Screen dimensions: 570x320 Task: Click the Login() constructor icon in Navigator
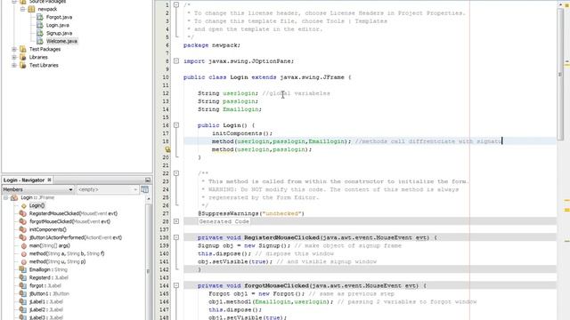24,205
